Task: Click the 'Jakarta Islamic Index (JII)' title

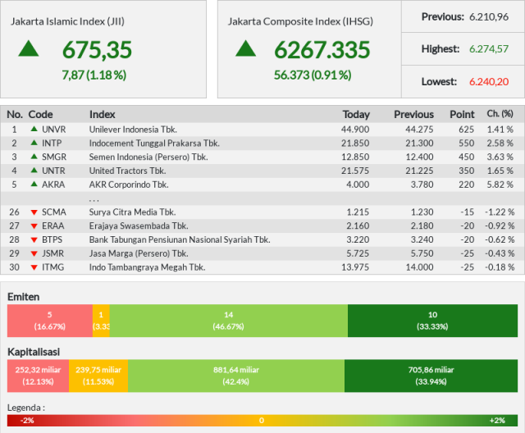Action: [x=67, y=21]
